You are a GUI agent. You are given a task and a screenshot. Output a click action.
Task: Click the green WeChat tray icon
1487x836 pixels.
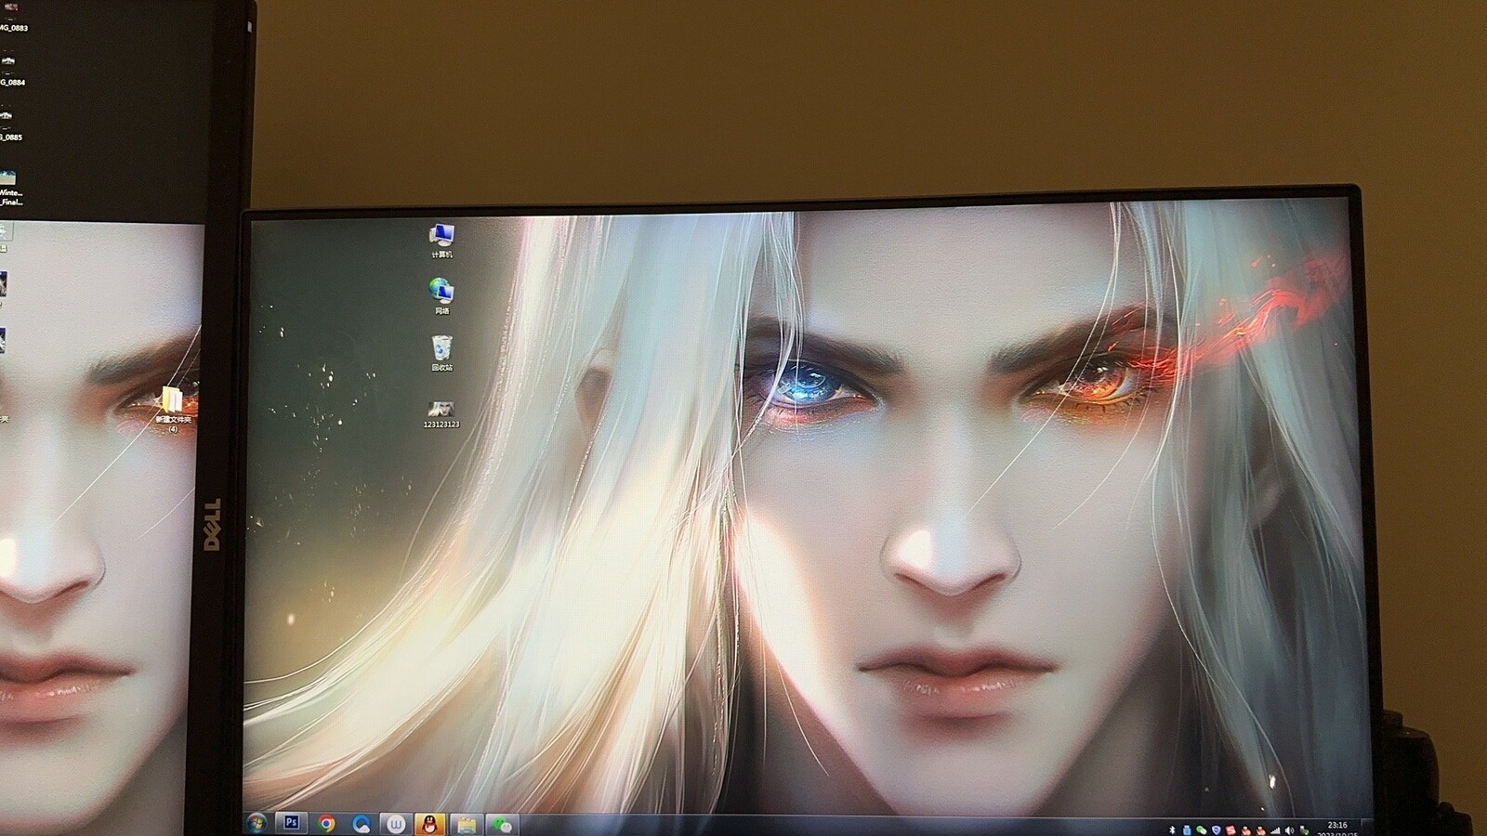[x=1202, y=829]
